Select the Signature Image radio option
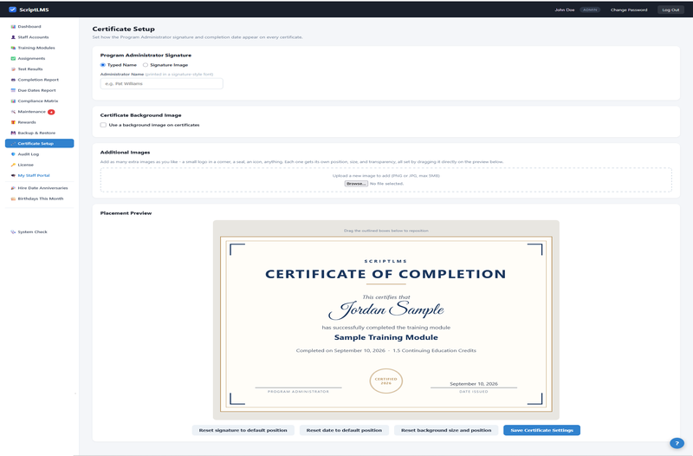 pyautogui.click(x=145, y=65)
